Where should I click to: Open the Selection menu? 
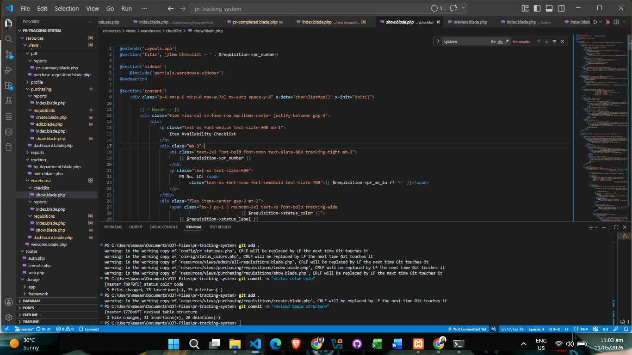[67, 8]
